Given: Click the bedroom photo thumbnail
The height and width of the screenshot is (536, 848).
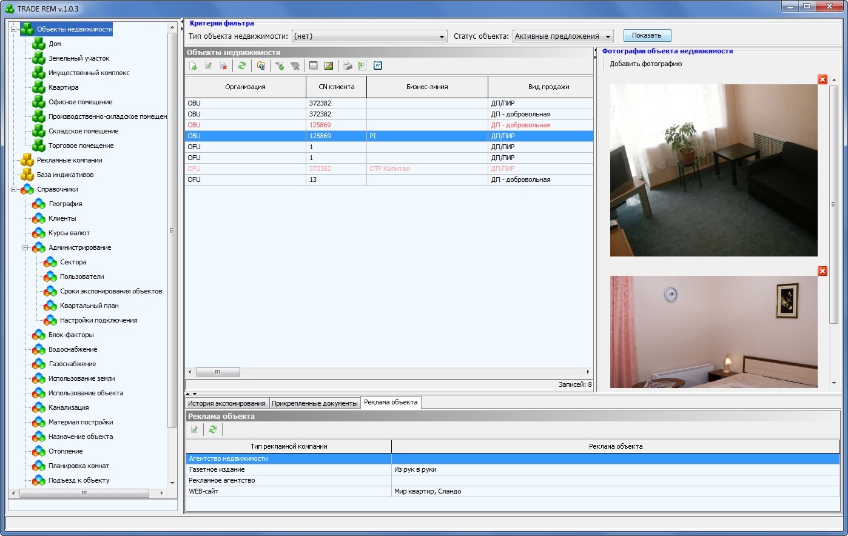Looking at the screenshot, I should click(x=714, y=332).
